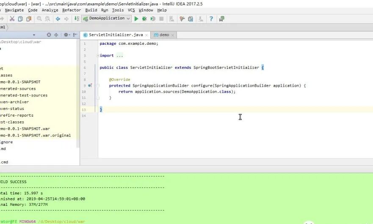
Task: Click the BUILD SUCCESS terminal line
Action: [13, 182]
